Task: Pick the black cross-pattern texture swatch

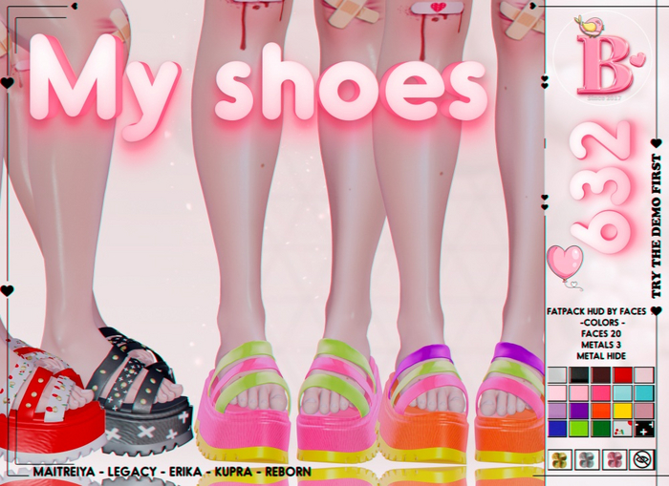Action: click(644, 429)
